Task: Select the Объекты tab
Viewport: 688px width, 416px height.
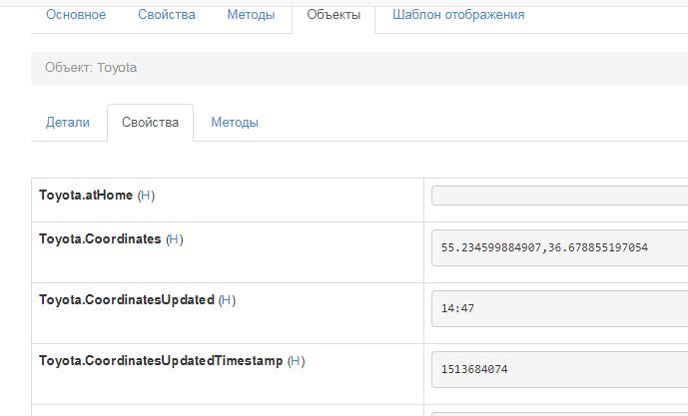Action: 334,15
